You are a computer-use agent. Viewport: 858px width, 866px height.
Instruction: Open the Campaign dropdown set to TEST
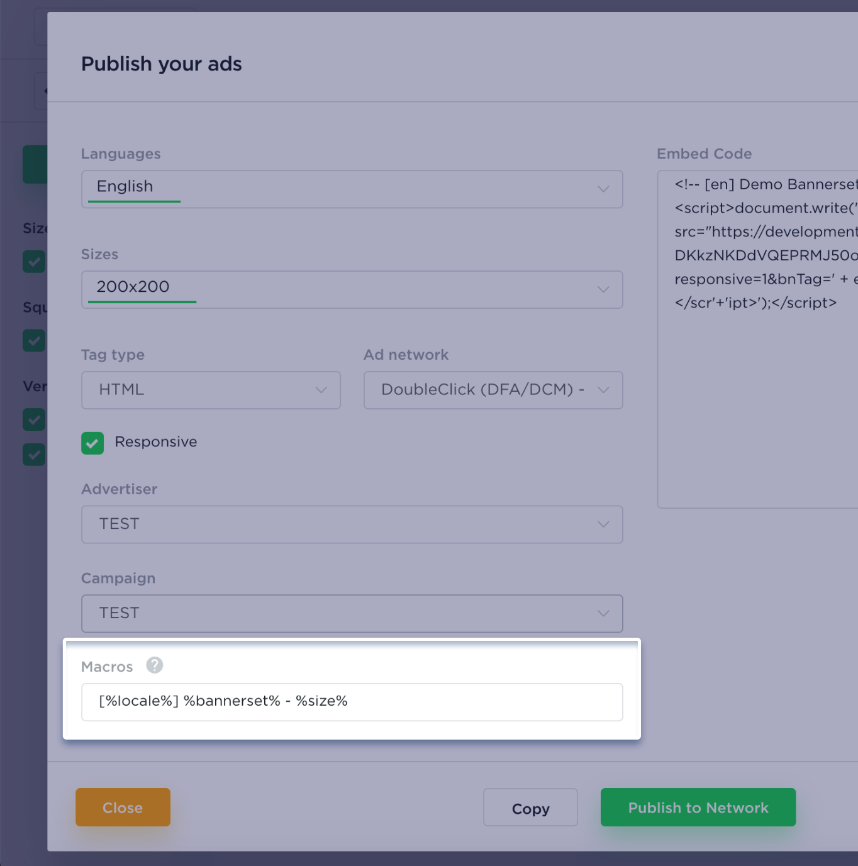[352, 614]
